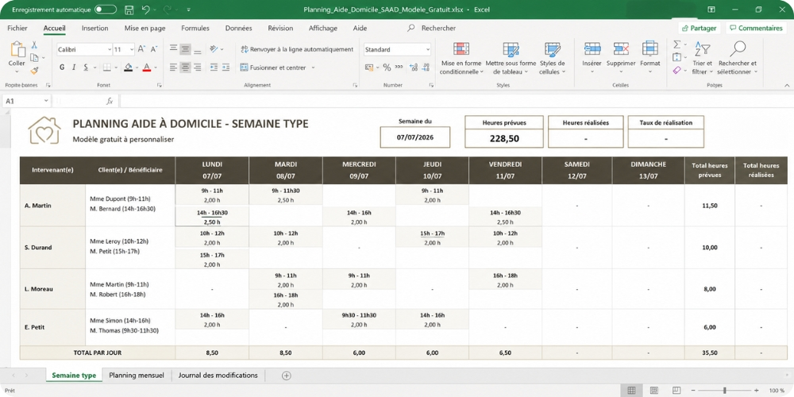Switch to Insertion ribbon tab
The image size is (794, 397).
[x=94, y=29]
